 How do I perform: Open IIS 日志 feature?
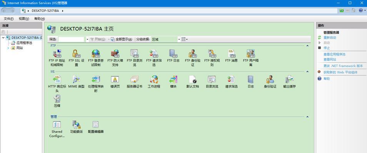251,82
